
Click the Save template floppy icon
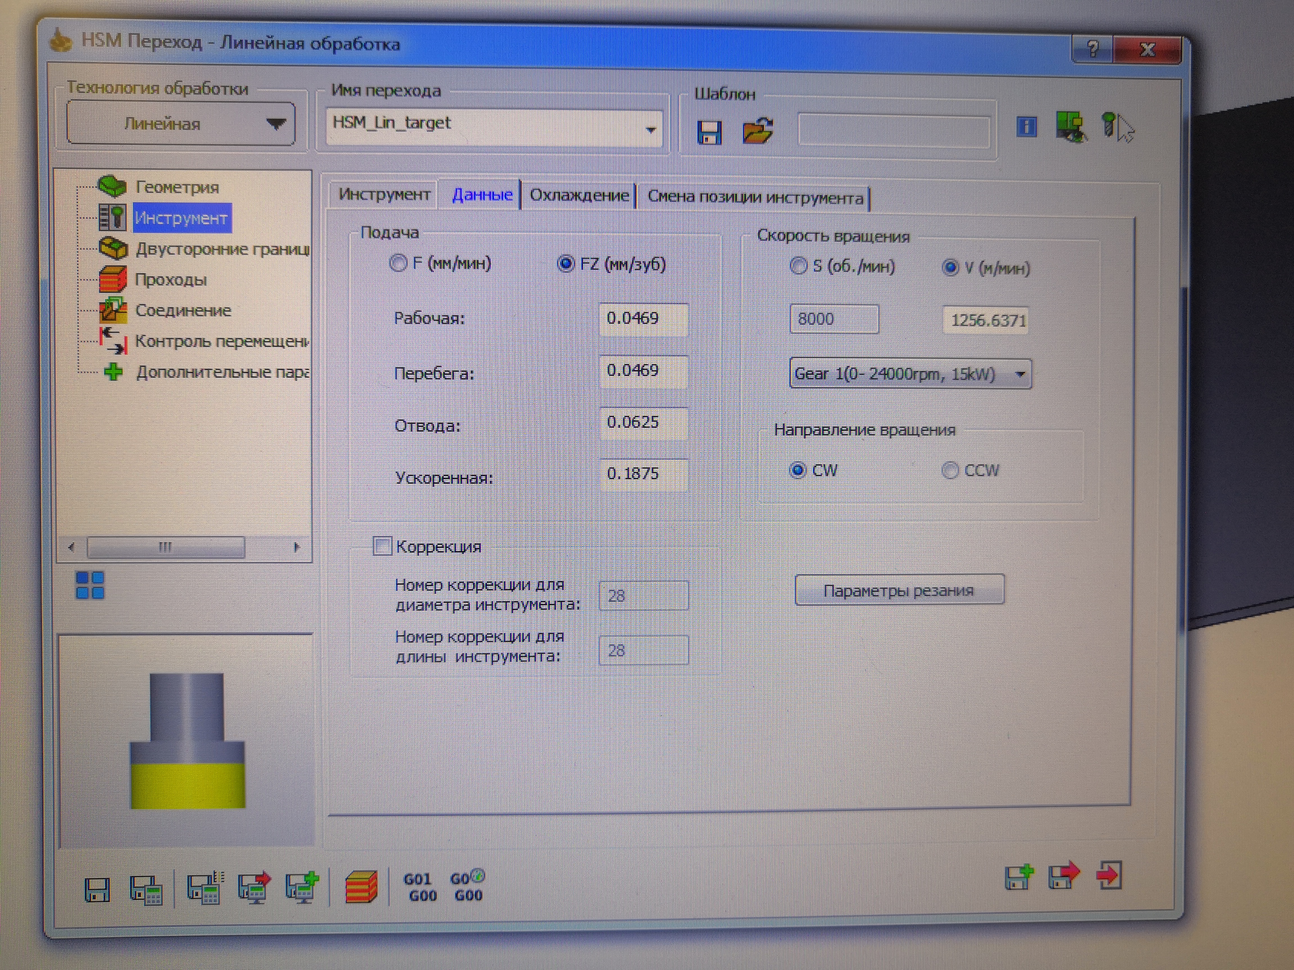(709, 132)
